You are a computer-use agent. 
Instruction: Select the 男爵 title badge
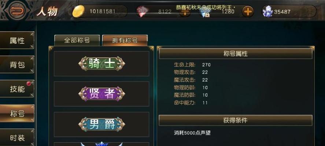[101, 124]
